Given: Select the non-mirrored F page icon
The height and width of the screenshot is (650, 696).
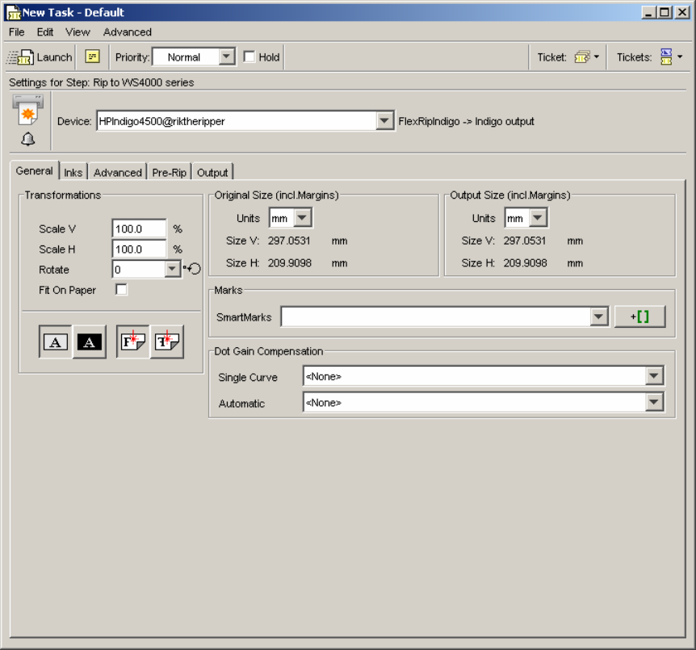Looking at the screenshot, I should coord(132,342).
